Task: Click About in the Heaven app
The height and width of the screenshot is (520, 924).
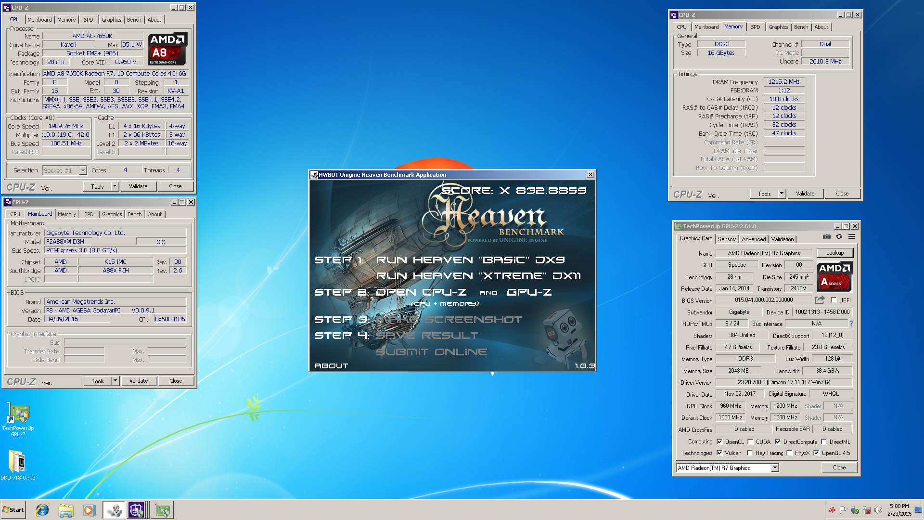Action: tap(331, 366)
